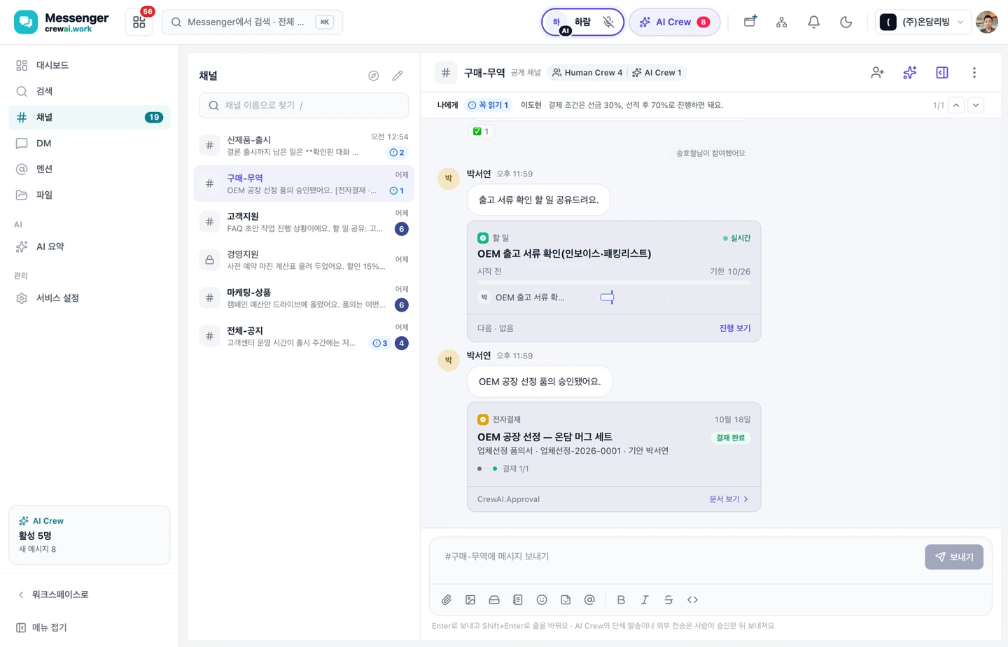Screen dimensions: 1008x647
Task: Click the 보내기 send button
Action: (954, 557)
